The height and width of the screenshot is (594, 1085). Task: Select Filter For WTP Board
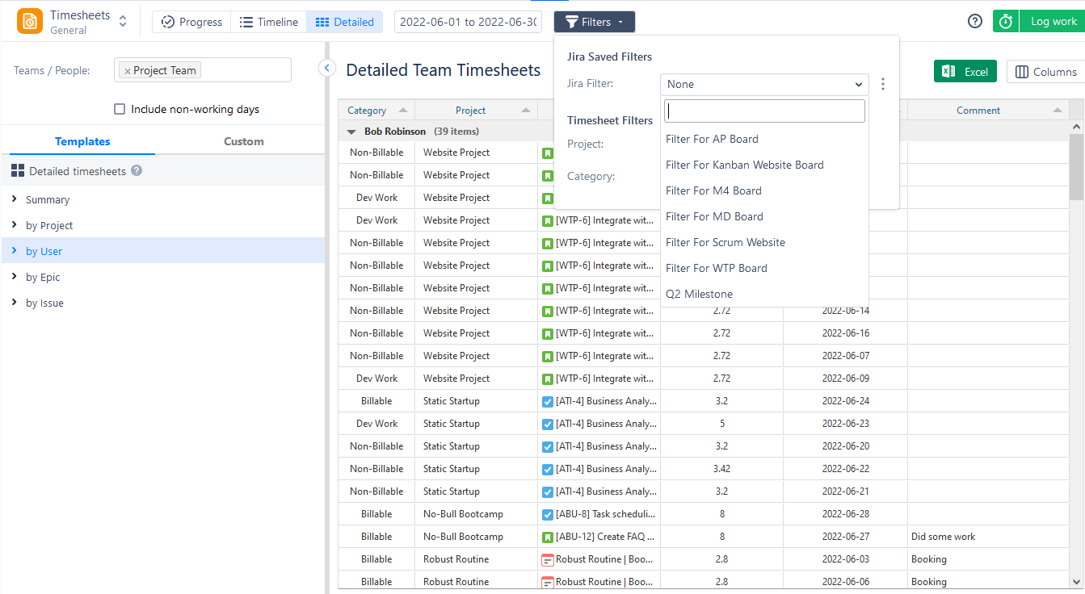click(764, 268)
